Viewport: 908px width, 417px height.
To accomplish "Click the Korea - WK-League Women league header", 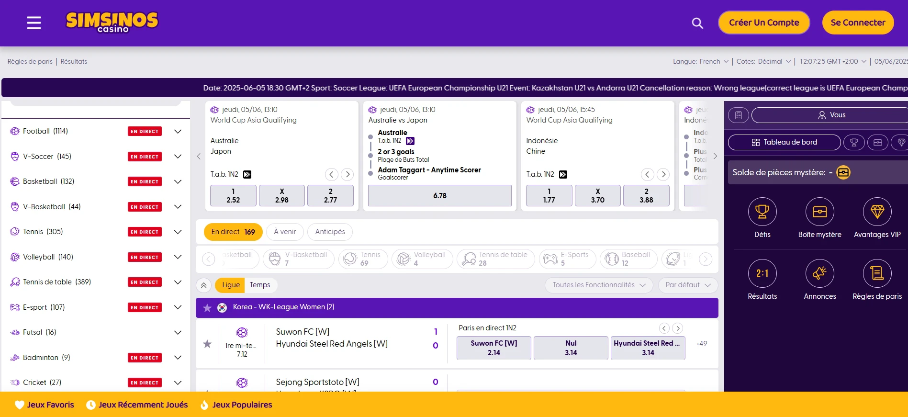I will (457, 308).
